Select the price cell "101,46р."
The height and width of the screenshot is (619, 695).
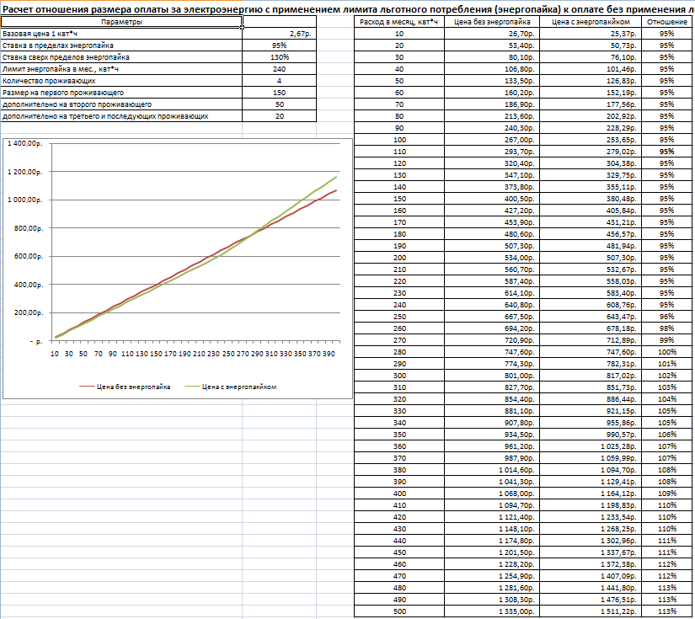(591, 69)
